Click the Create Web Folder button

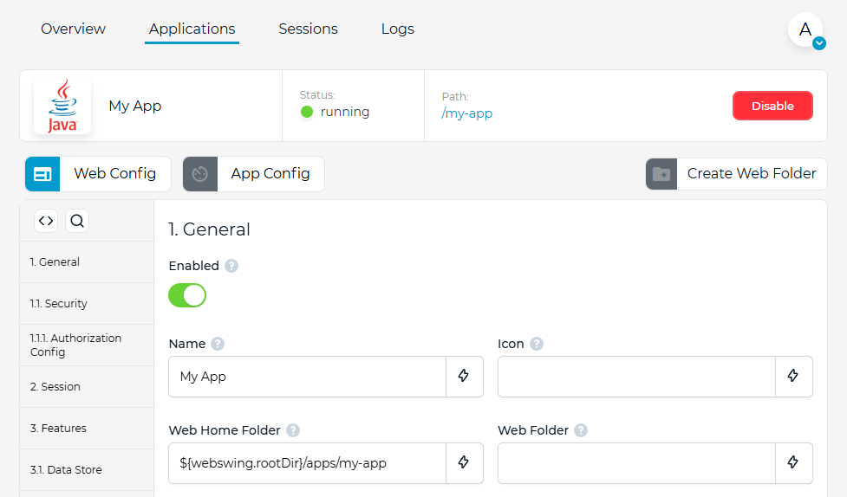click(x=736, y=174)
